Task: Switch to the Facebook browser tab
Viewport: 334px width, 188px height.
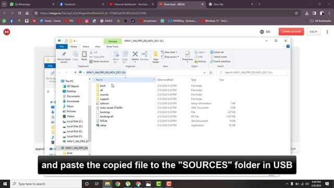Action: coord(69,4)
